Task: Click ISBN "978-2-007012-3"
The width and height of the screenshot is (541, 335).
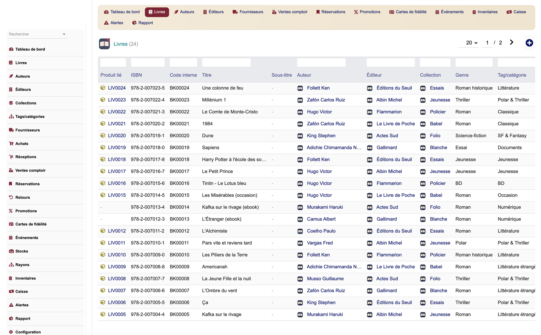Action: (148, 219)
